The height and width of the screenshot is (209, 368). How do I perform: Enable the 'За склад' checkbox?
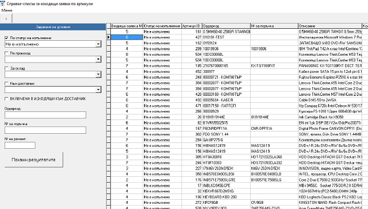click(x=6, y=68)
